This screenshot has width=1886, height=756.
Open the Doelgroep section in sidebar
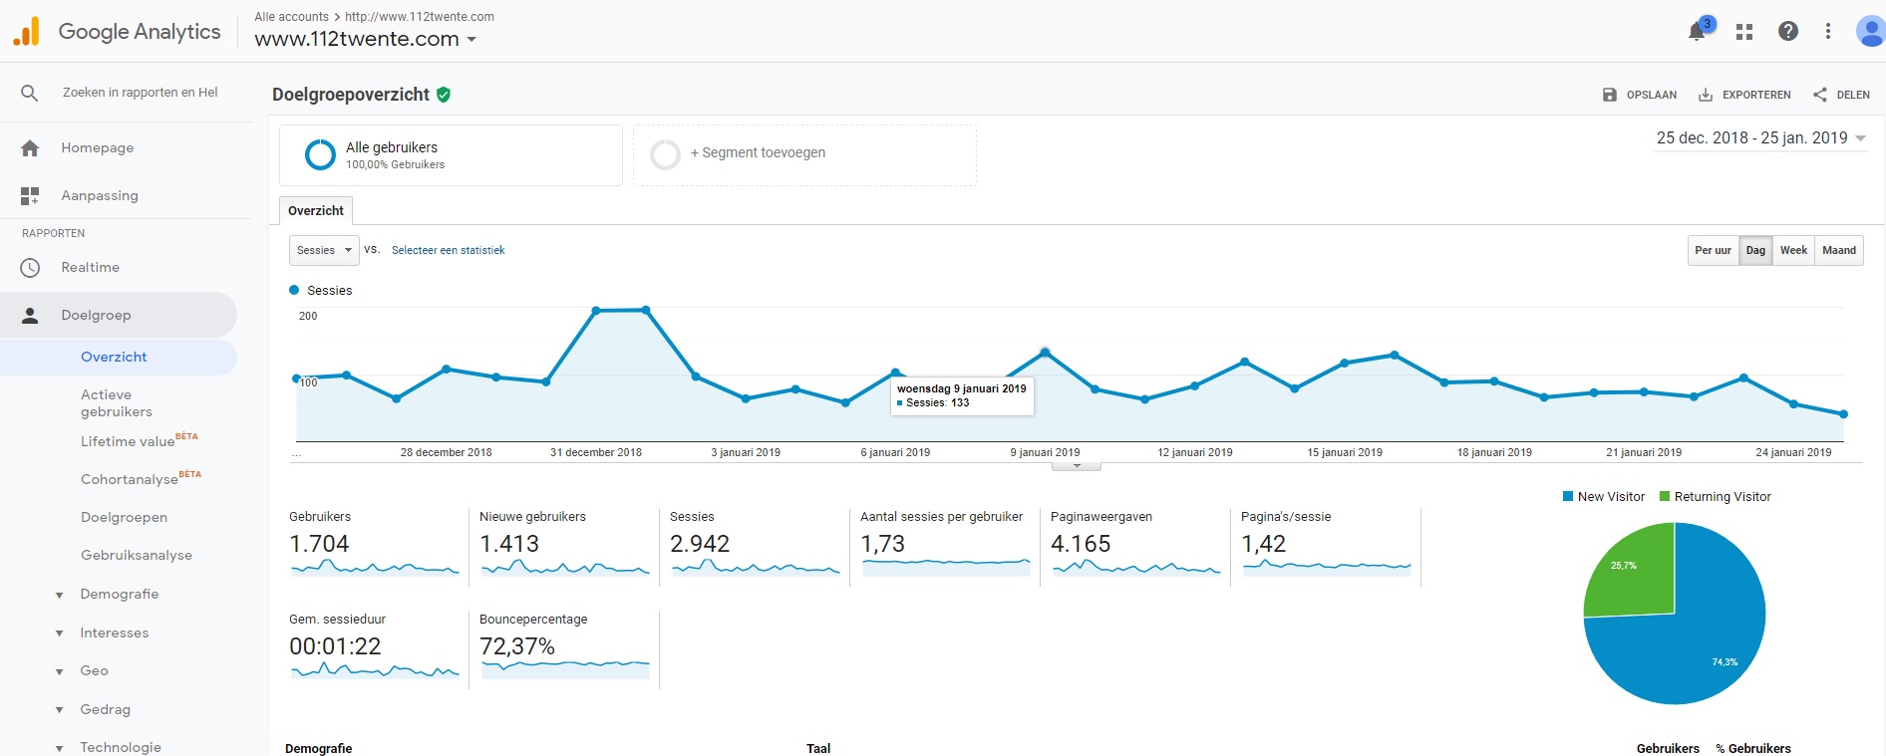(x=119, y=315)
